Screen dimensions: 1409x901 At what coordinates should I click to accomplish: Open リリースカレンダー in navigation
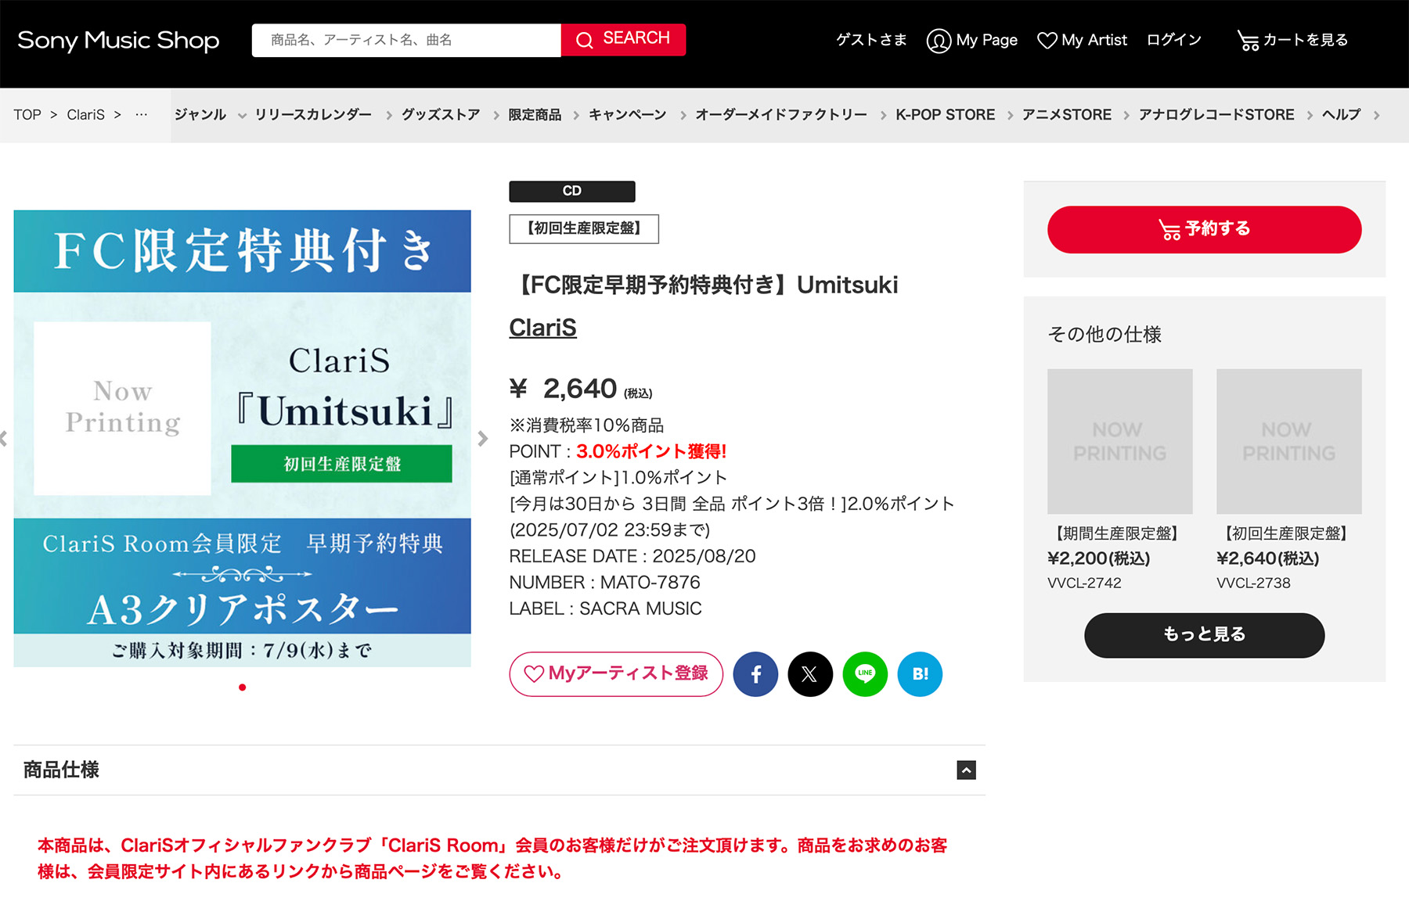pos(313,115)
